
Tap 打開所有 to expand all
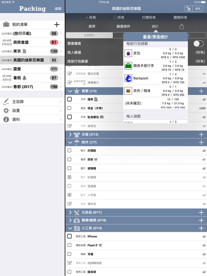click(x=149, y=17)
